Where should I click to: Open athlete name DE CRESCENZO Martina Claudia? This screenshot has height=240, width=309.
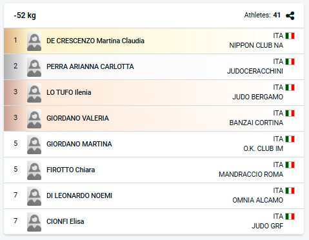coord(95,41)
